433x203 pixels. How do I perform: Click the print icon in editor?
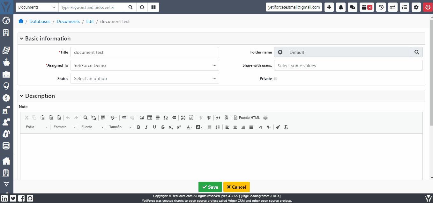[265, 118]
